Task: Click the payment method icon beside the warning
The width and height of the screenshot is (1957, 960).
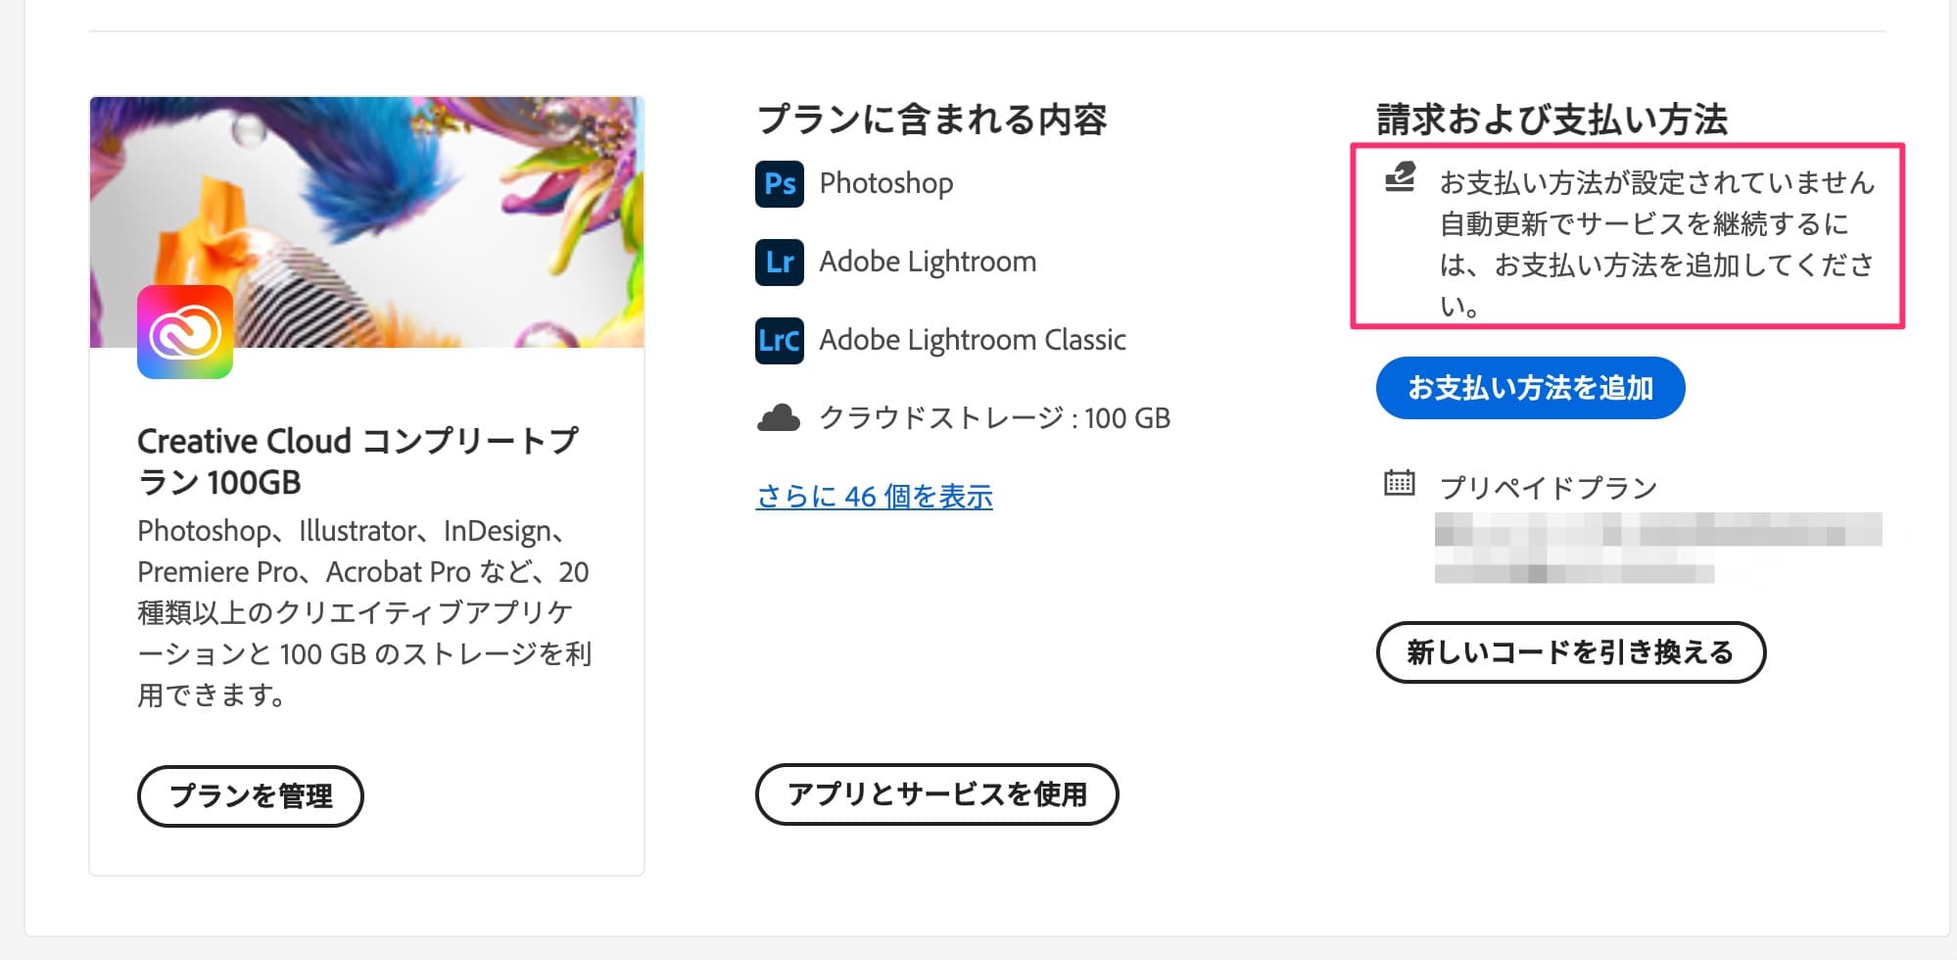Action: 1399,177
